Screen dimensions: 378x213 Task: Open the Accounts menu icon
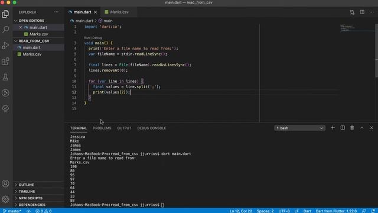pyautogui.click(x=5, y=184)
